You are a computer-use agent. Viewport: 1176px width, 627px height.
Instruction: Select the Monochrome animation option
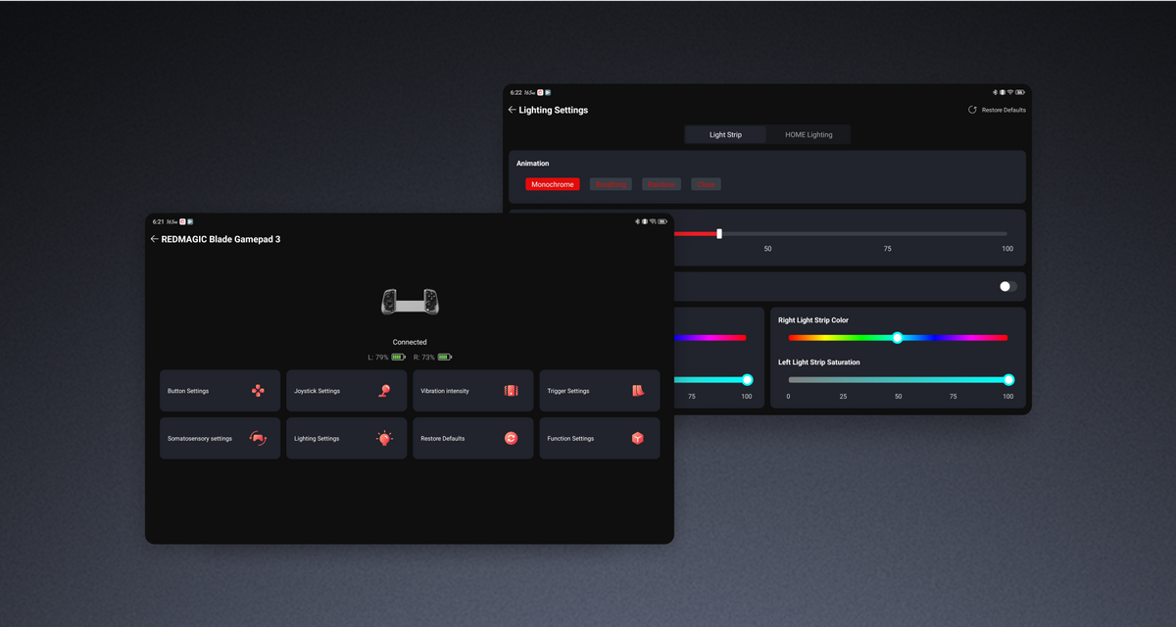(x=553, y=184)
